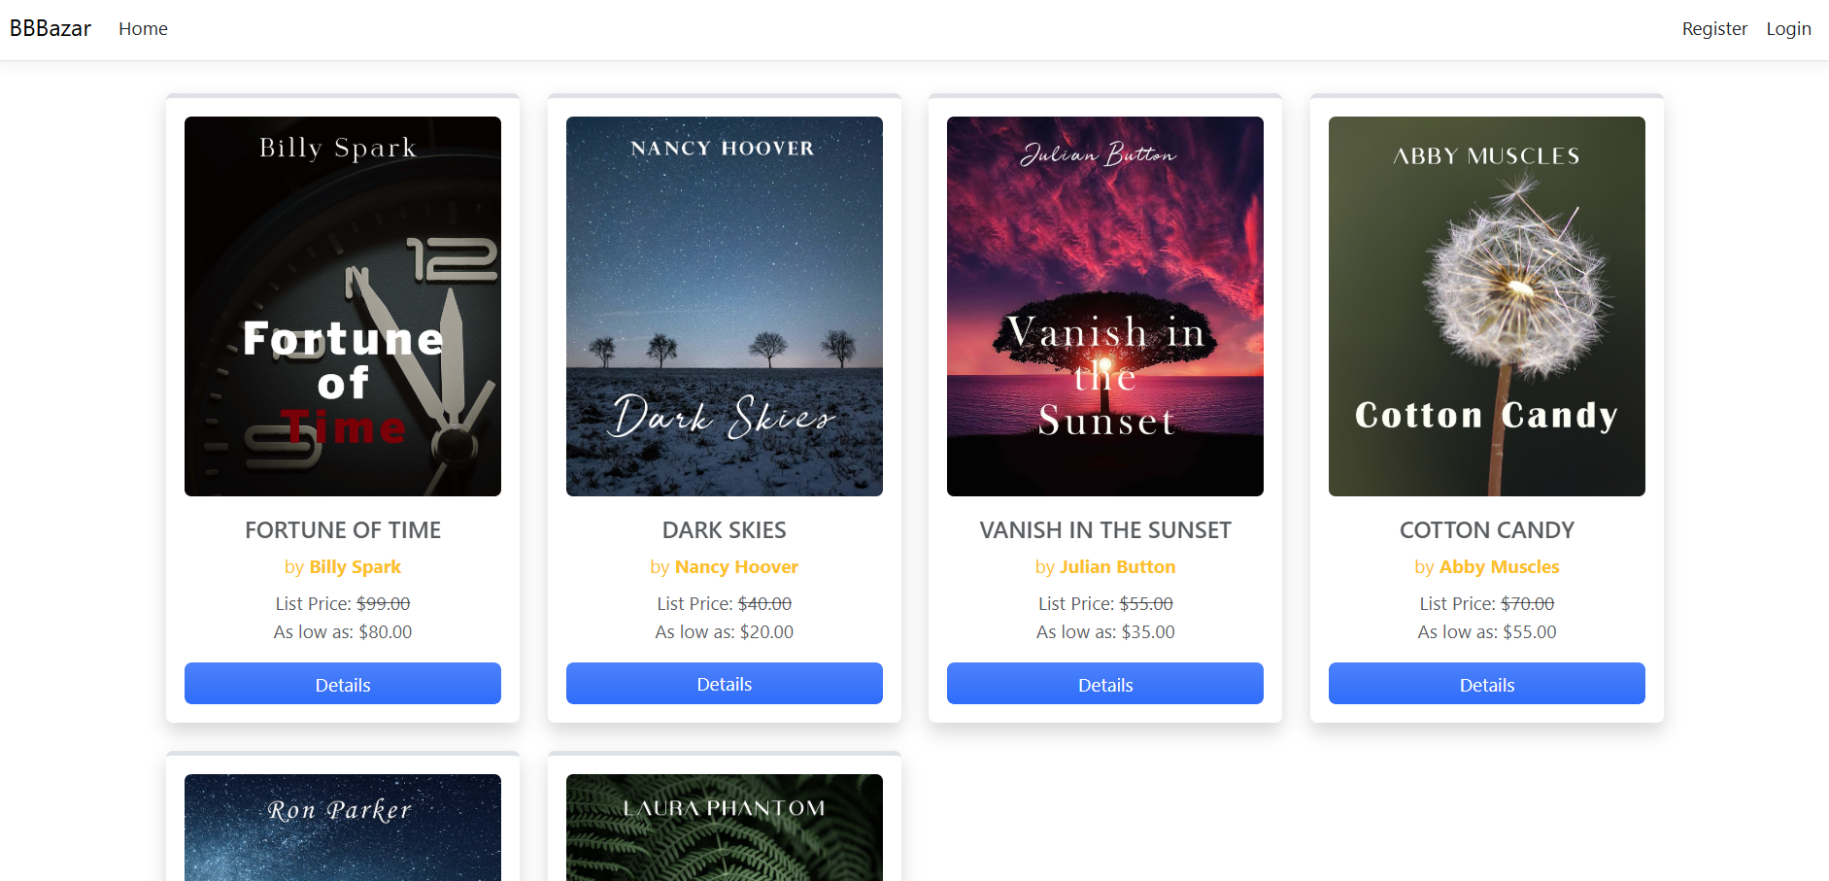The width and height of the screenshot is (1829, 881).
Task: Click author name Nancy Hoover
Action: tap(736, 567)
